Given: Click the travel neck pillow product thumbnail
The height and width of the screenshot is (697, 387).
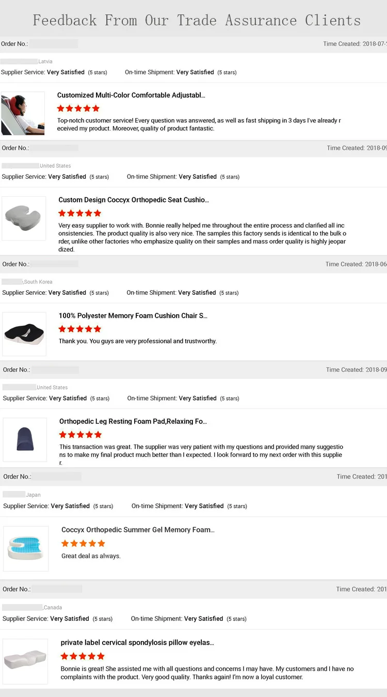Looking at the screenshot, I should pyautogui.click(x=23, y=114).
